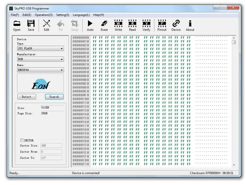Click the EON manufacturer logo image

tap(40, 83)
